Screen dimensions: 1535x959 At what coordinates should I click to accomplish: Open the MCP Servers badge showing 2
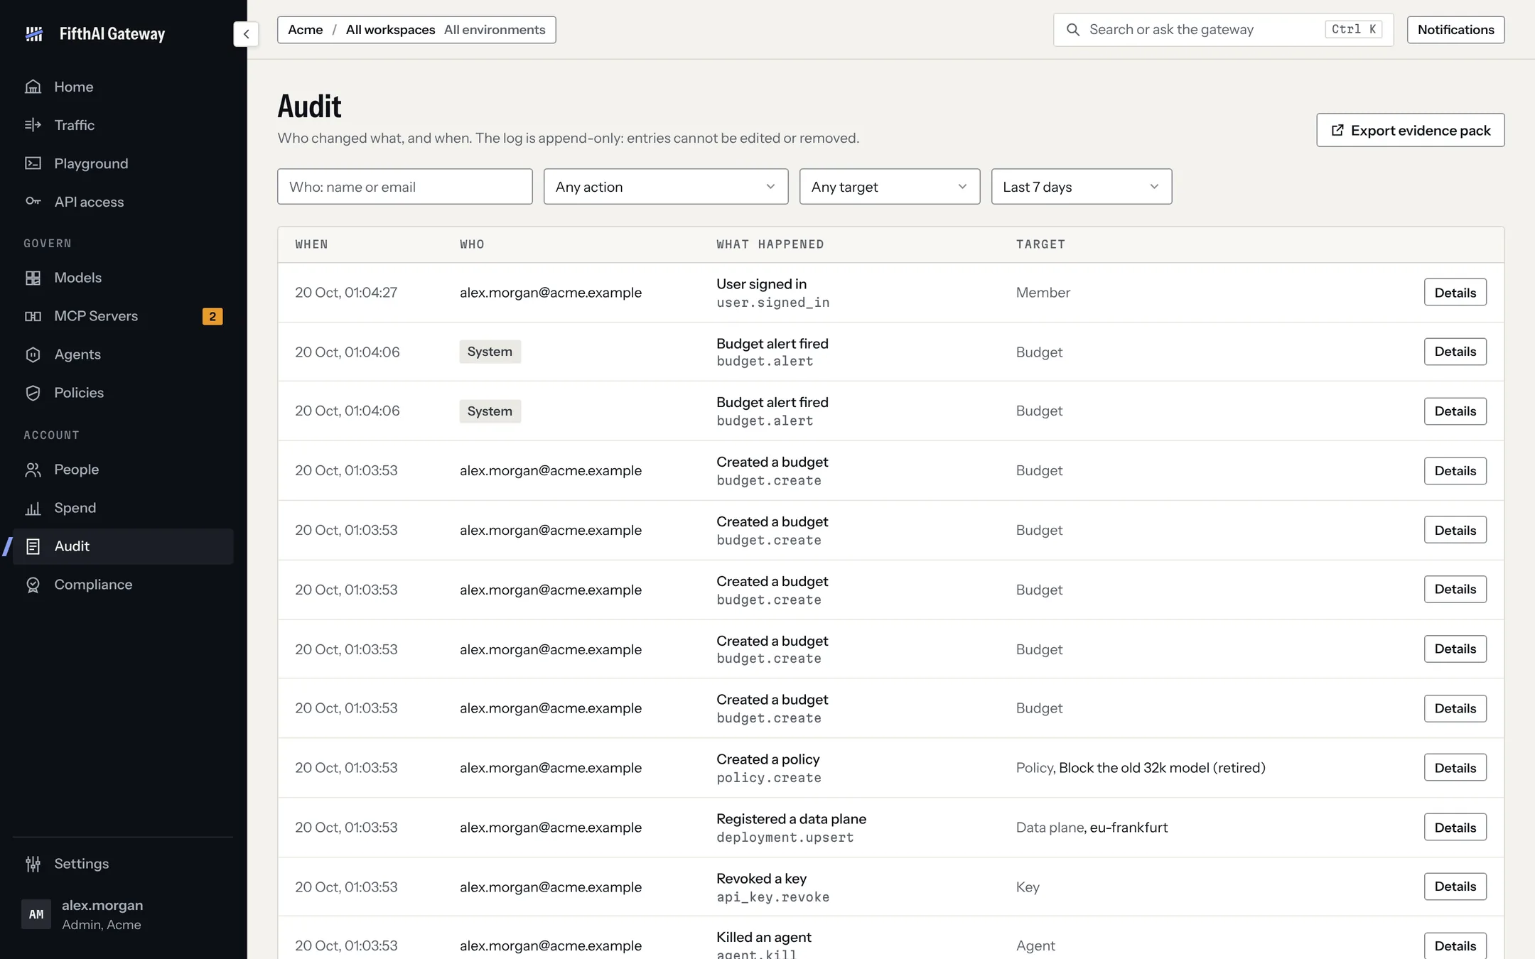[x=212, y=316]
